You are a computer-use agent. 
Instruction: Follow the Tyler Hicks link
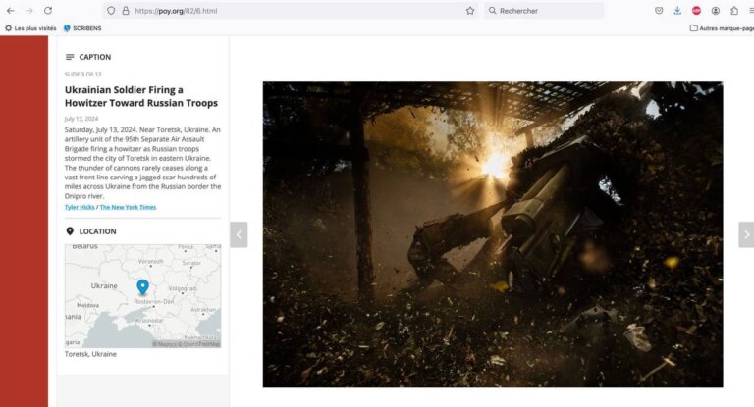(80, 207)
